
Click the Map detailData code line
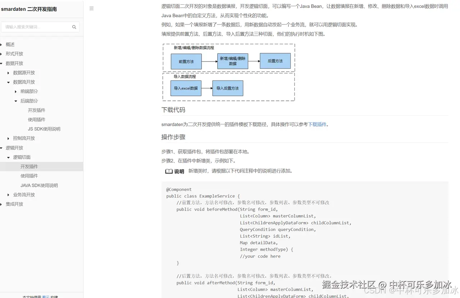(x=259, y=243)
